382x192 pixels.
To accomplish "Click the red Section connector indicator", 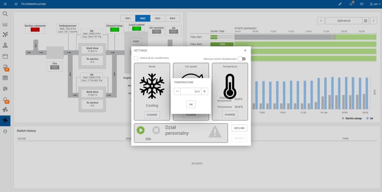I will coord(35,30).
